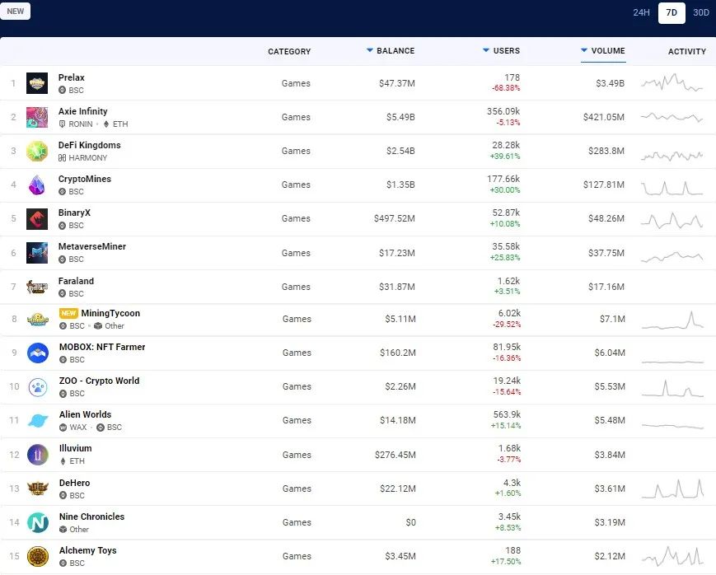Click the $0 balance for Nine Chronicles
The height and width of the screenshot is (575, 716).
(411, 522)
